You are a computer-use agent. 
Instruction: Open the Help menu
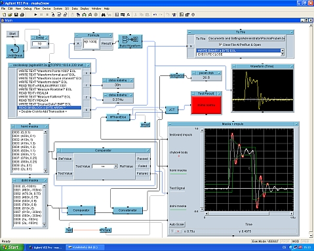[107, 9]
